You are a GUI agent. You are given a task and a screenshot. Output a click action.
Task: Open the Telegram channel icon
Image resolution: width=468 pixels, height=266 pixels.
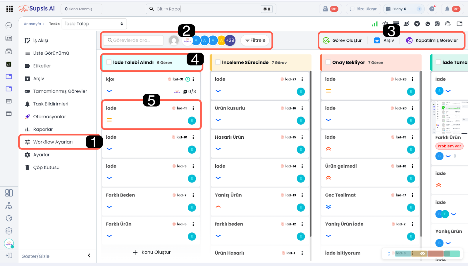pyautogui.click(x=417, y=24)
